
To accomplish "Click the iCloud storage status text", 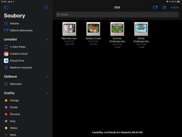I will [117, 132].
